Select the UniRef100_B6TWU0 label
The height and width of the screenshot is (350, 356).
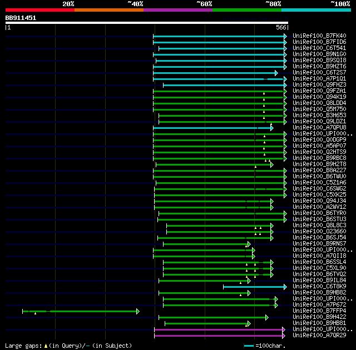319,176
